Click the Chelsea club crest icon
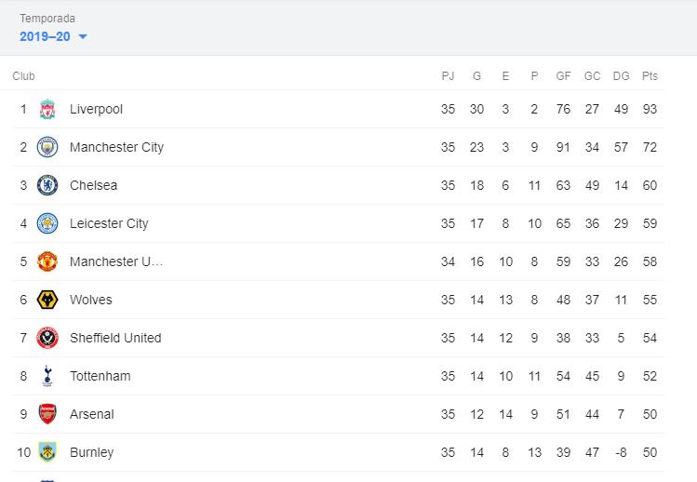This screenshot has width=697, height=482. (47, 185)
